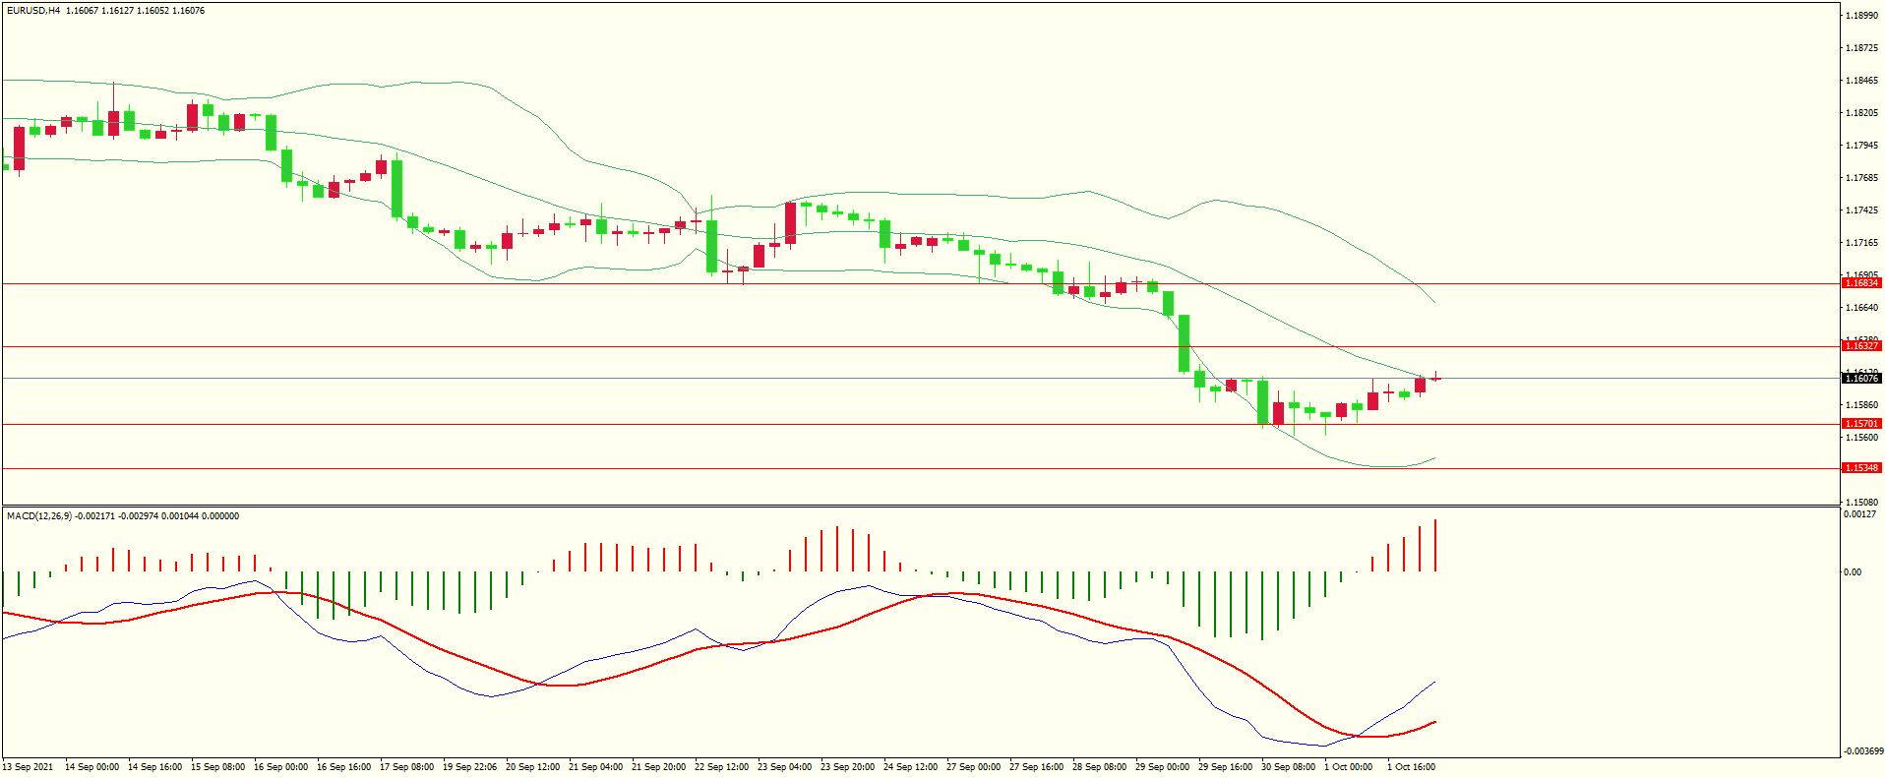The height and width of the screenshot is (778, 1885).
Task: Click the 1.16640 price axis label
Action: (1862, 308)
